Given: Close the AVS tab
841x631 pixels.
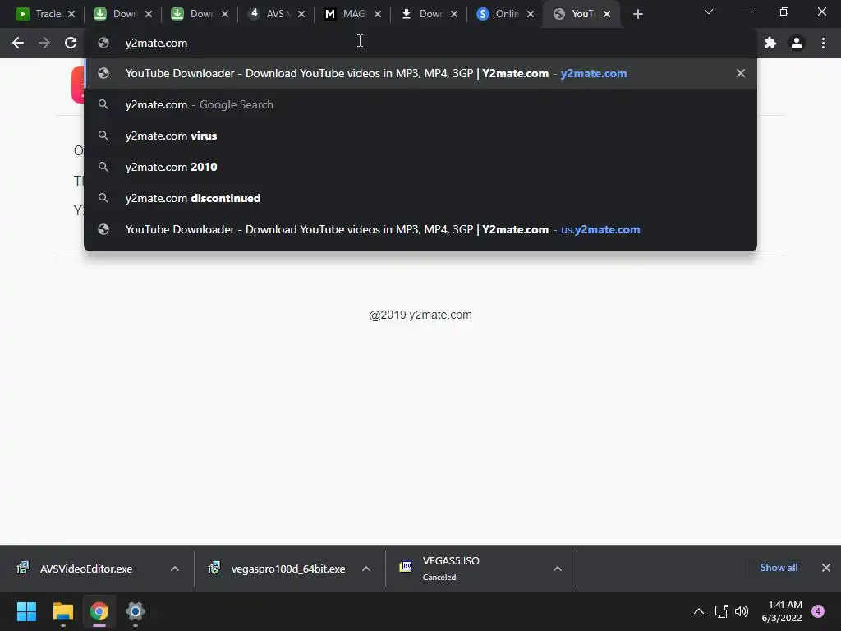Looking at the screenshot, I should click(301, 15).
